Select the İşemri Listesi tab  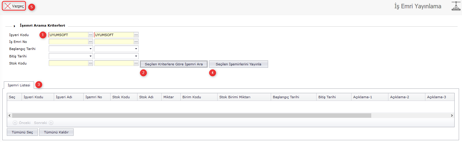pos(19,85)
